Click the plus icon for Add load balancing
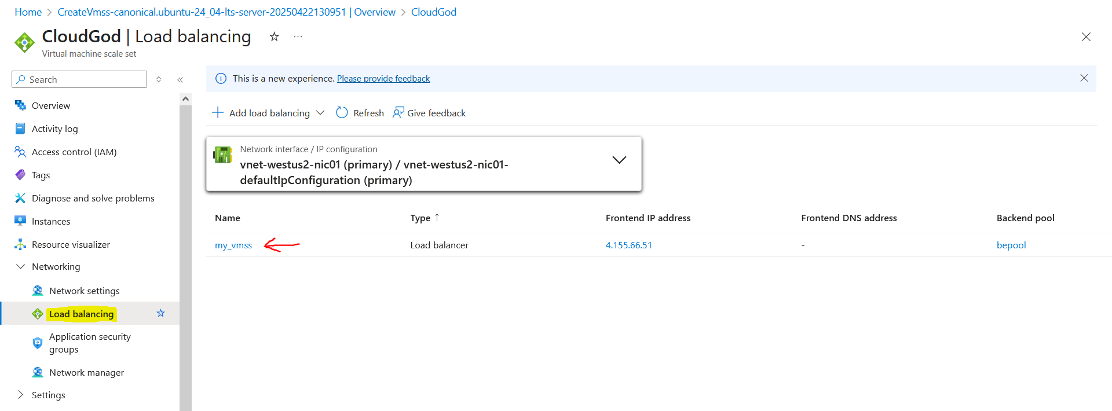Image resolution: width=1112 pixels, height=411 pixels. 218,112
